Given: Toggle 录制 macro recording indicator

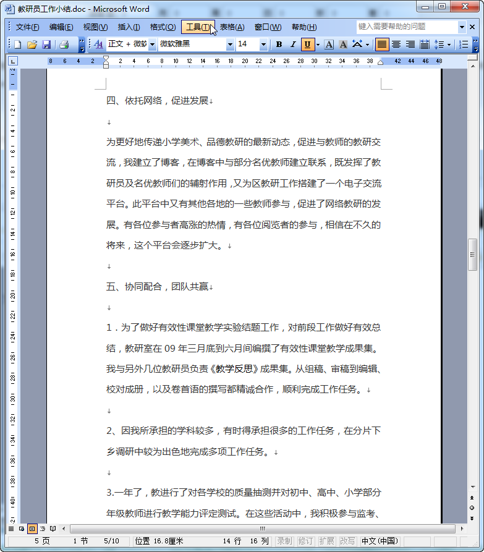Looking at the screenshot, I should click(x=284, y=541).
